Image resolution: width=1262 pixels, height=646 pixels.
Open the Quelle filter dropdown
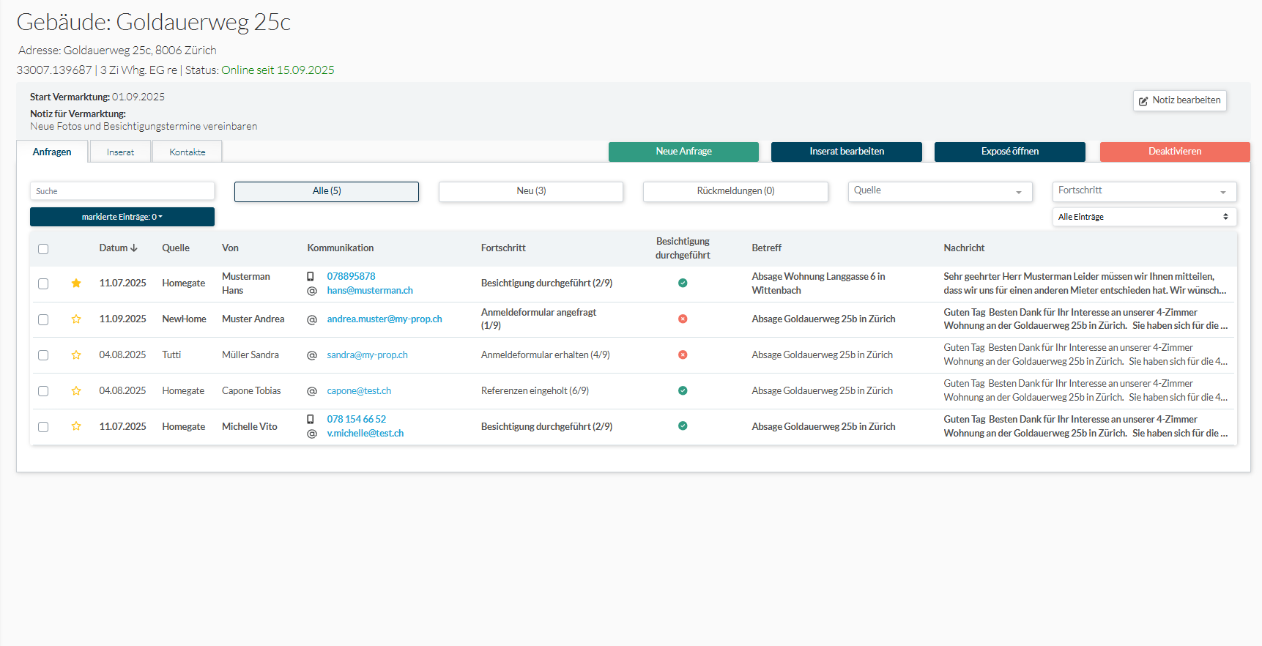pyautogui.click(x=940, y=191)
